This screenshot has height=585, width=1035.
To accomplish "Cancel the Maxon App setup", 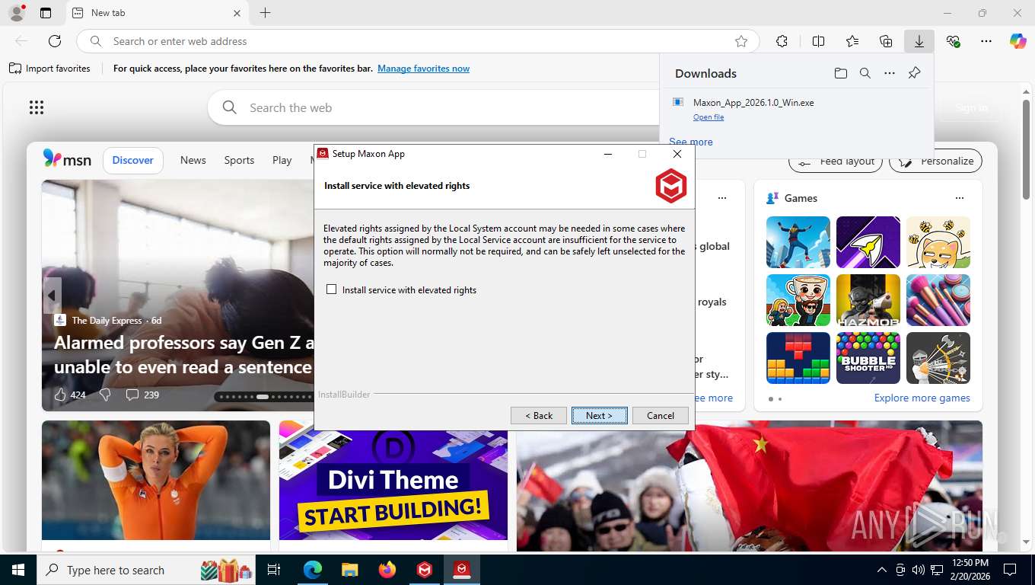I will (661, 415).
